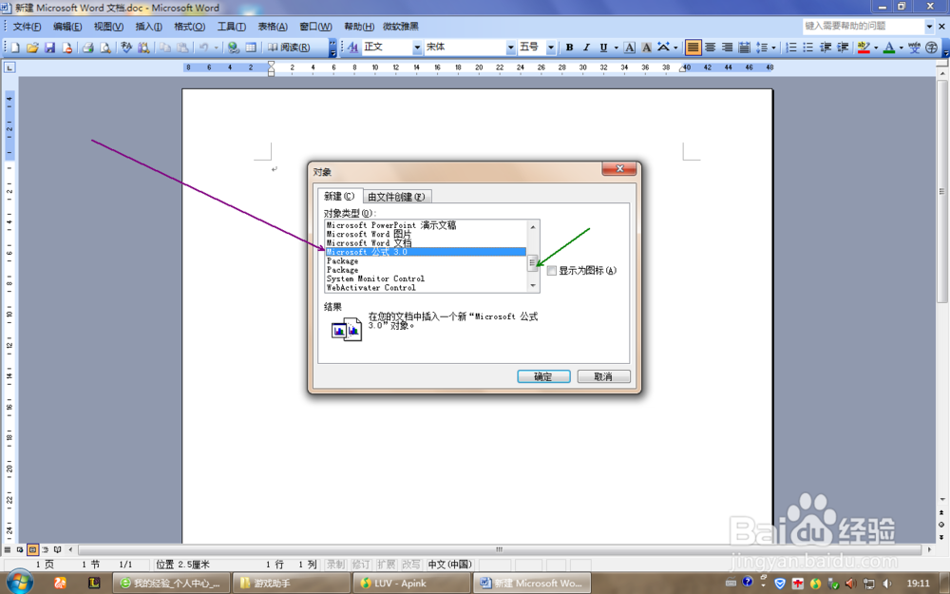Viewport: 950px width, 594px height.
Task: Expand the font color dropdown arrow
Action: 901,48
